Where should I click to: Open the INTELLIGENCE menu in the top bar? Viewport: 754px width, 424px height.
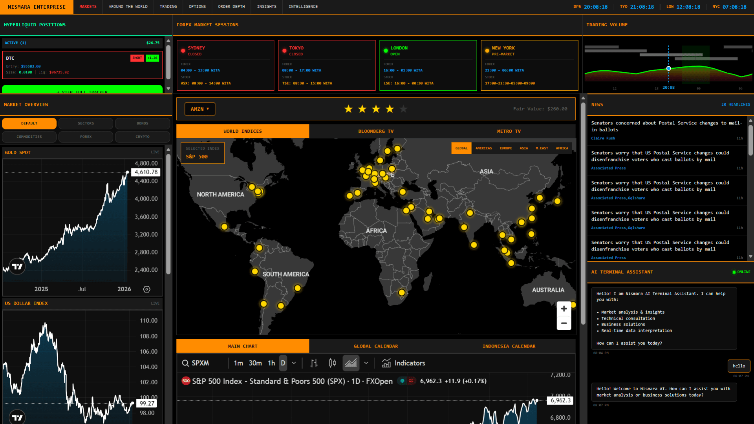303,7
